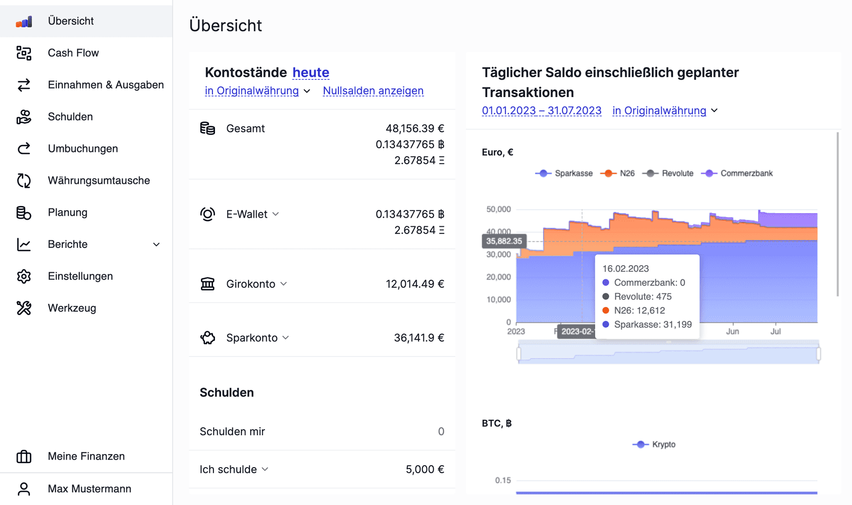
Task: Click the Einstellungen gear icon
Action: tap(24, 276)
